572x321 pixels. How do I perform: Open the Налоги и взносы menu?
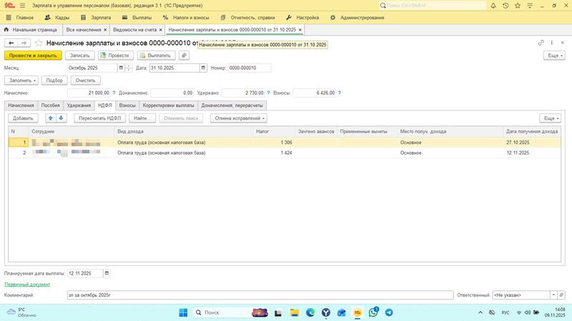pos(187,18)
